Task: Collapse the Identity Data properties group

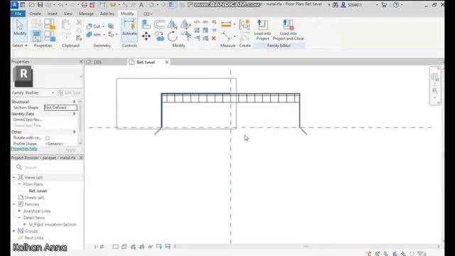Action: click(74, 114)
